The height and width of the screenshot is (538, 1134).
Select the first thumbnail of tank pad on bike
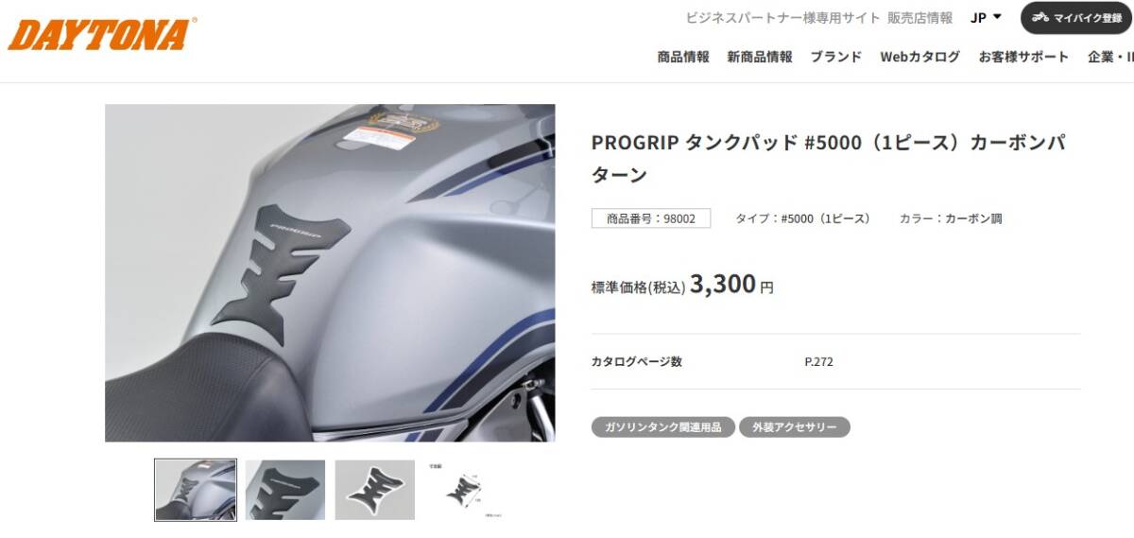196,490
